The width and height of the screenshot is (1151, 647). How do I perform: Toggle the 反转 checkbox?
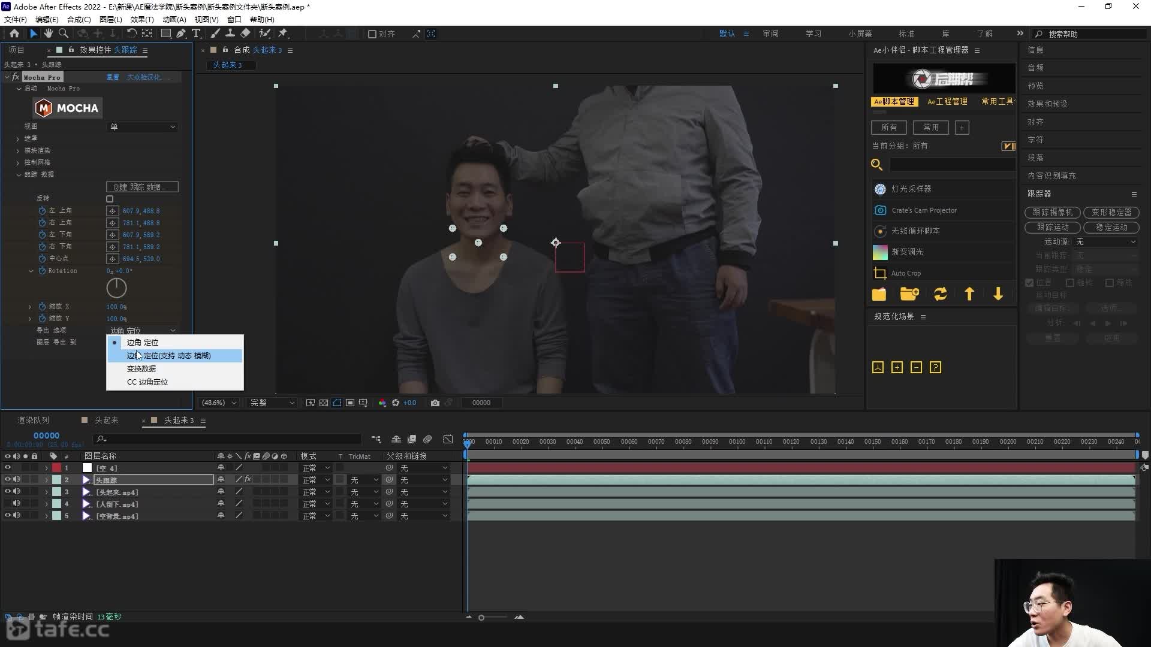point(110,199)
